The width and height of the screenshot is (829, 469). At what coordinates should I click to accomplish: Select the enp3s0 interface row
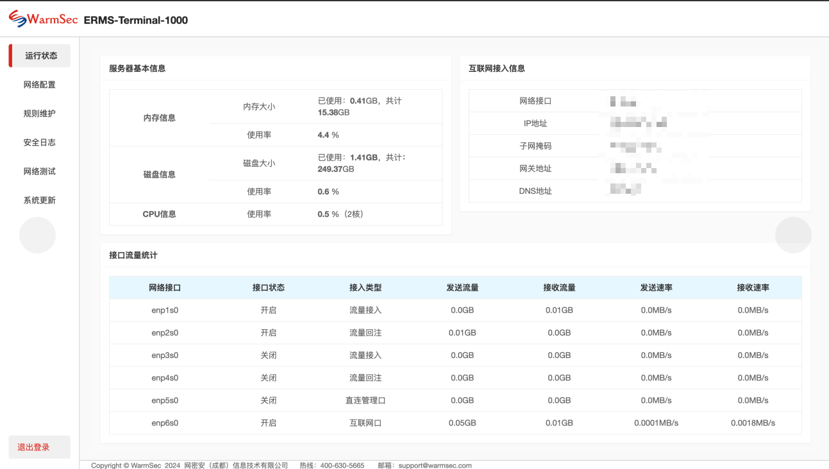(455, 355)
